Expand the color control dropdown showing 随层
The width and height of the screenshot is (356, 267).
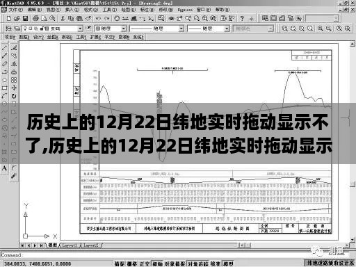(124, 29)
